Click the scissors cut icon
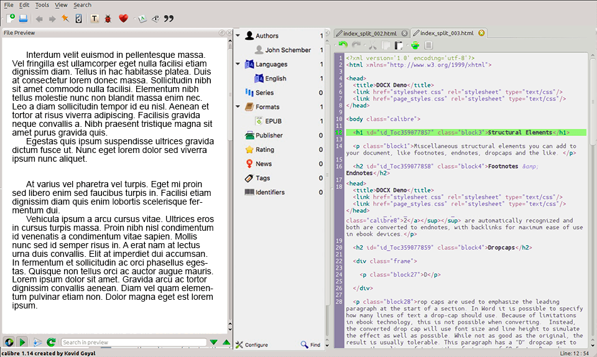The width and height of the screenshot is (597, 357). pyautogui.click(x=373, y=45)
